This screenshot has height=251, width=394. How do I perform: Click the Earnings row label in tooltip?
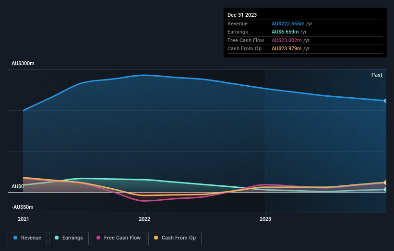click(x=238, y=32)
